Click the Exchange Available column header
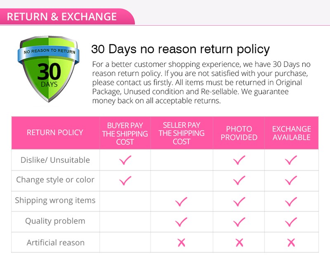The height and width of the screenshot is (266, 330). (291, 133)
